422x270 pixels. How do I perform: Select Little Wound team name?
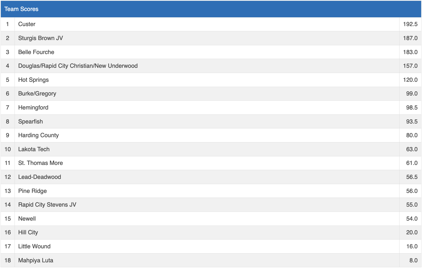point(34,246)
